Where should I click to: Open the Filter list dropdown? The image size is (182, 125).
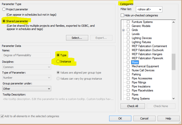[x=149, y=9]
